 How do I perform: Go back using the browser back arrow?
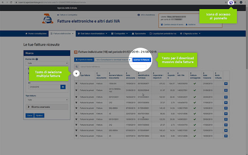tap(3, 2)
